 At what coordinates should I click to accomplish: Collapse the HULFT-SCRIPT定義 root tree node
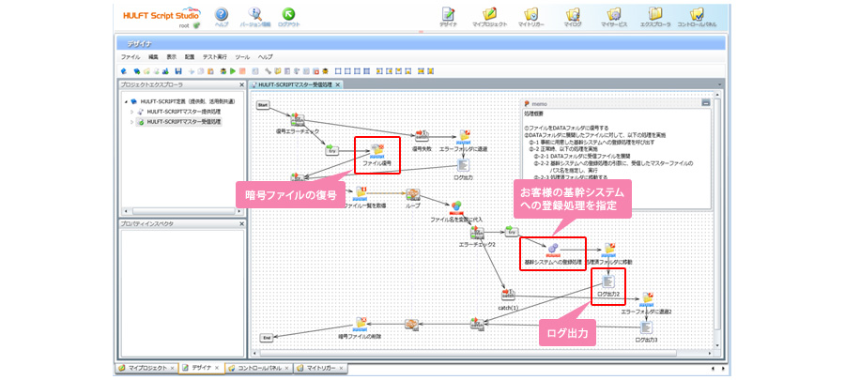point(125,101)
